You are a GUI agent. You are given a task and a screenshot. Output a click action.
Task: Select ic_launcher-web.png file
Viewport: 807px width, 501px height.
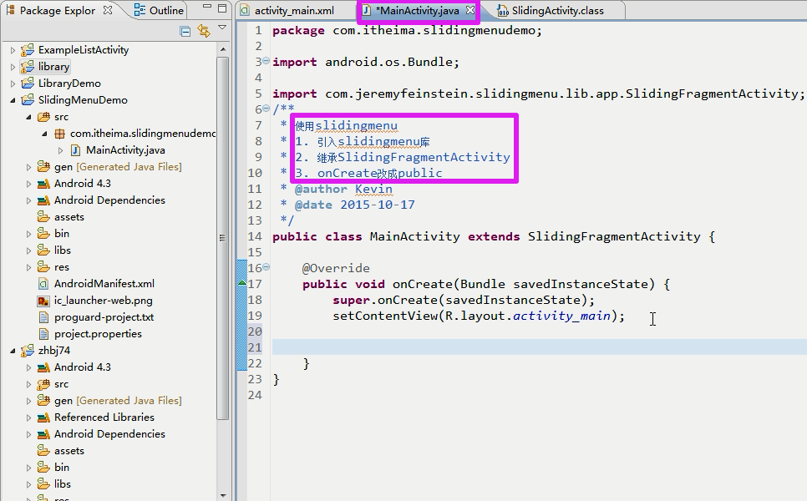pos(103,301)
